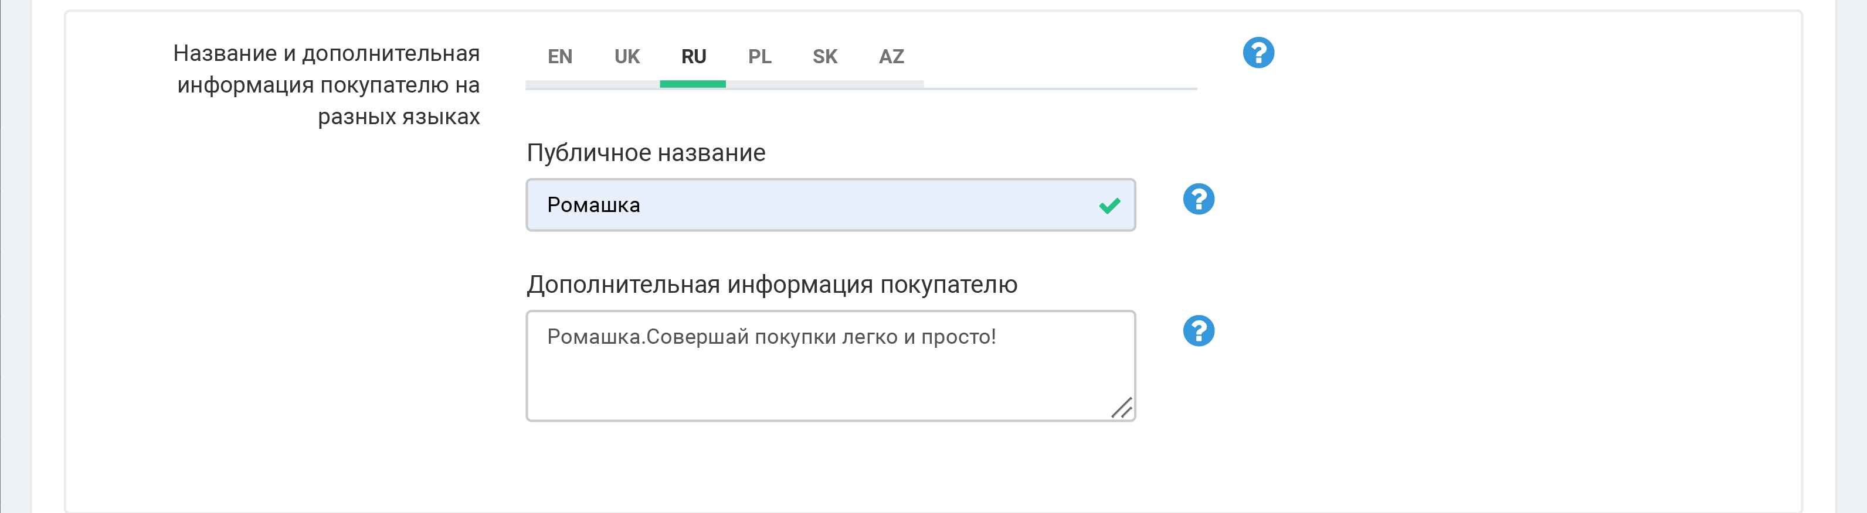Click the green indicator under RU tab

(x=693, y=85)
